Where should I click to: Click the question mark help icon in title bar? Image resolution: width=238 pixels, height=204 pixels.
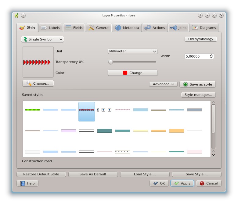coord(200,15)
